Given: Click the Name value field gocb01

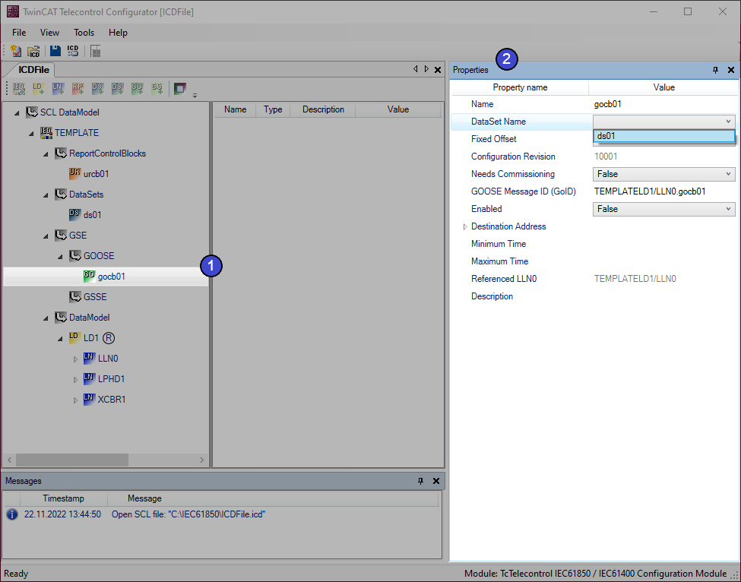Looking at the screenshot, I should [663, 104].
